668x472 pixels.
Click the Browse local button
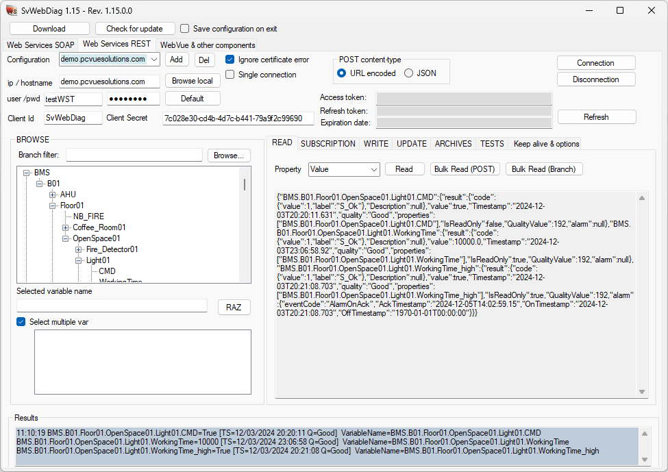pyautogui.click(x=193, y=81)
